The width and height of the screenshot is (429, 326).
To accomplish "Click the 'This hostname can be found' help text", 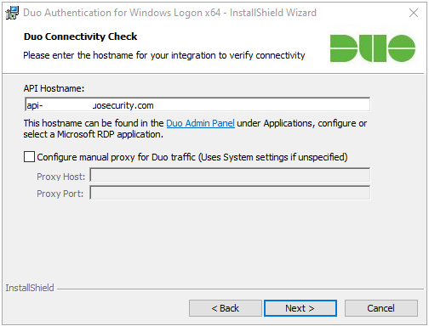I will 195,129.
